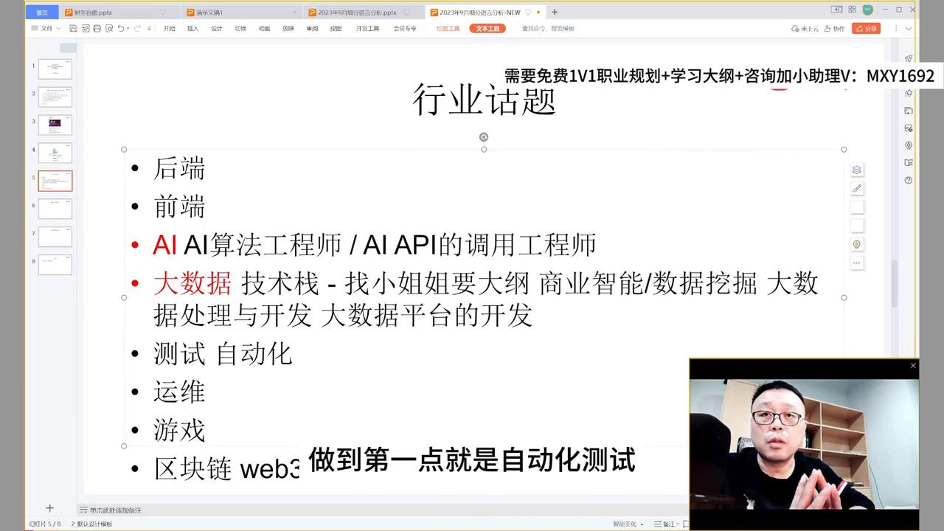944x531 pixels.
Task: Switch to the 插入 ribbon tab
Action: pos(194,28)
